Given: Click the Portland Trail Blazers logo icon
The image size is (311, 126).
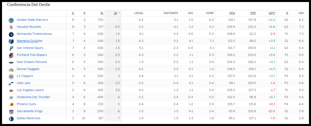Looking at the screenshot, I should (11, 55).
